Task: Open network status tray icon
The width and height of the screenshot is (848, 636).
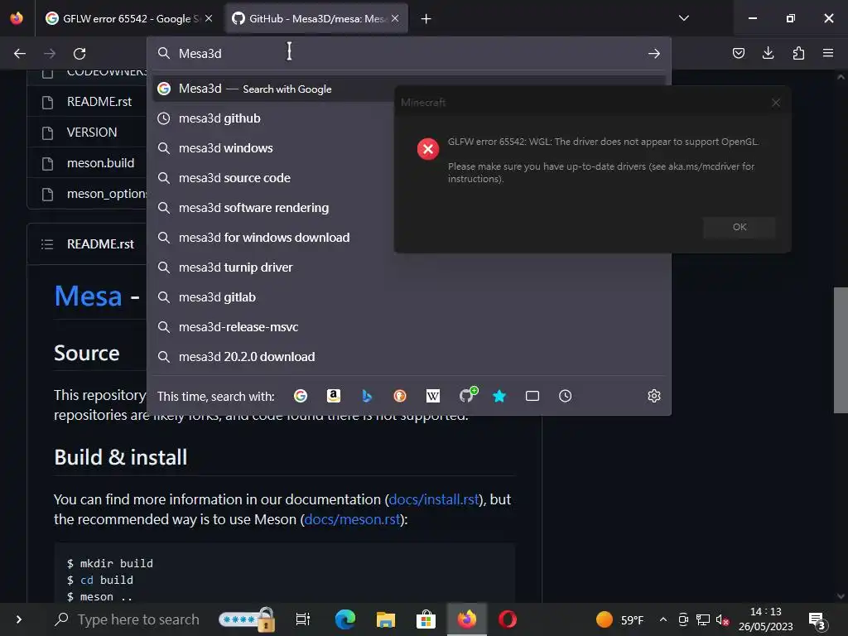Action: 702,619
